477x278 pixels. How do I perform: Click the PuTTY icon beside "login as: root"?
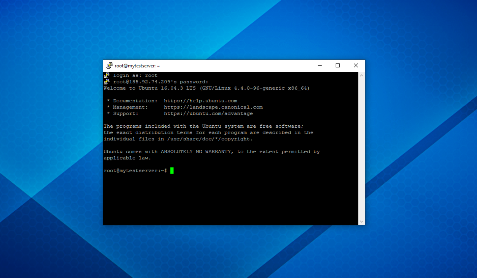(107, 75)
